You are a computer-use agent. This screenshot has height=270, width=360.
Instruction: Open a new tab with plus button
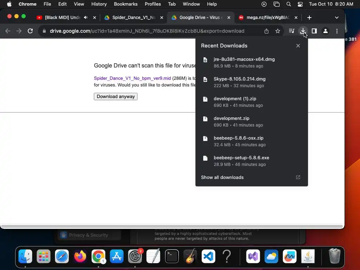tap(309, 18)
